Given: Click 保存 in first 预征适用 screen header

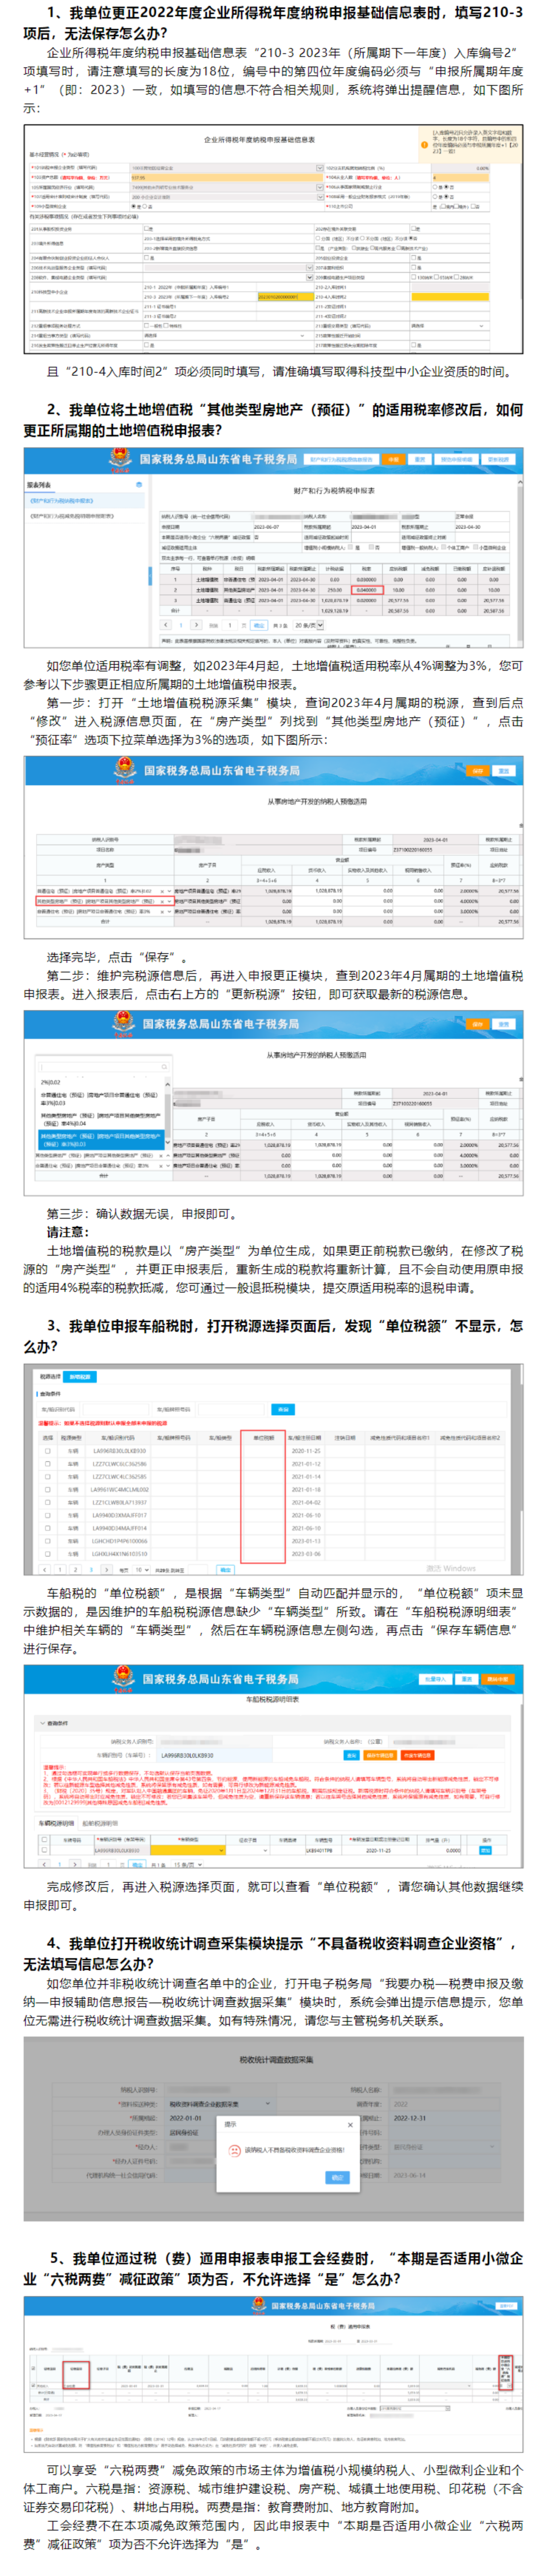Looking at the screenshot, I should pyautogui.click(x=478, y=771).
